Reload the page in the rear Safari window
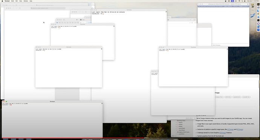The width and height of the screenshot is (260, 140). point(17,5)
